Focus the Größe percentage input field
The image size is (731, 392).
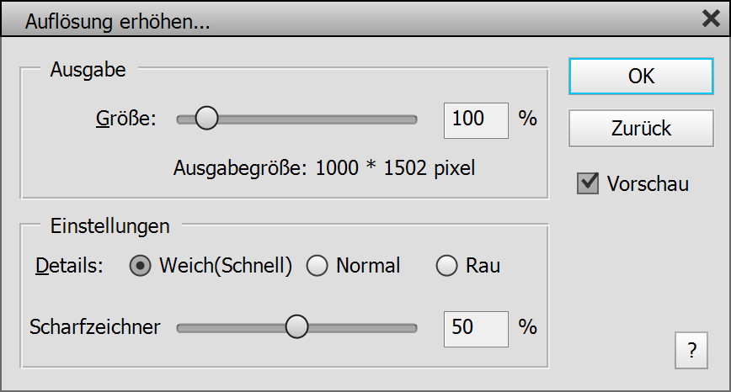[x=476, y=119]
